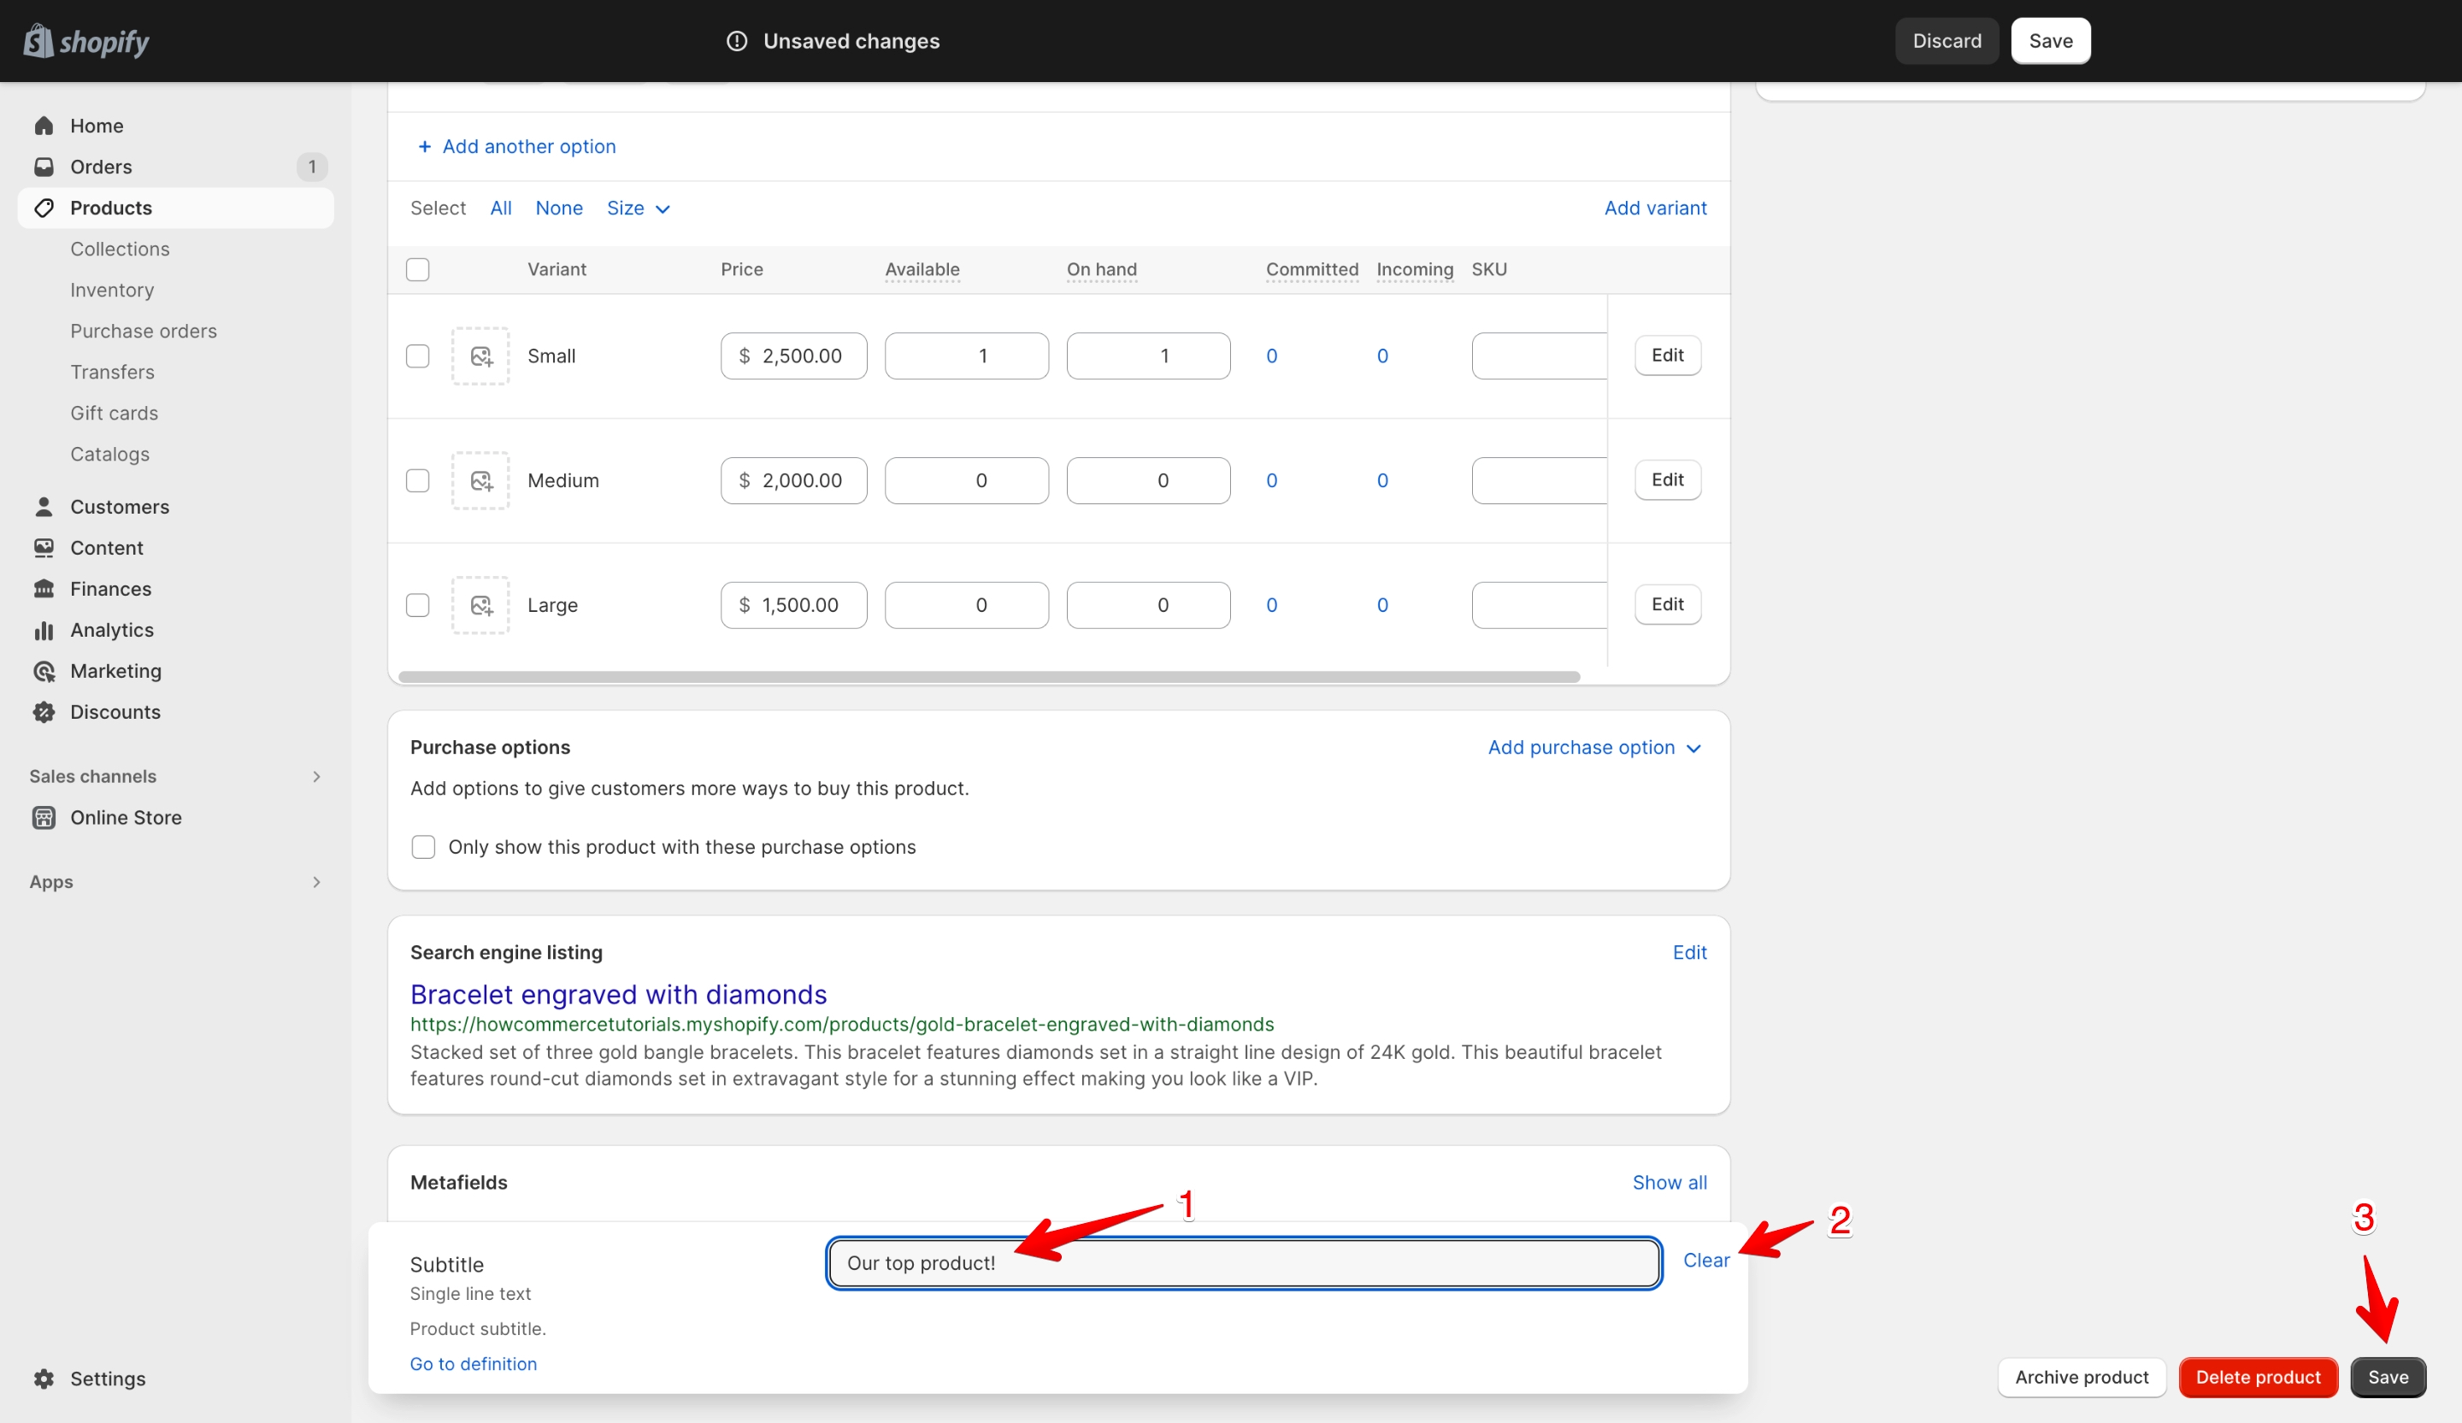The height and width of the screenshot is (1423, 2462).
Task: Open Collections in the sidebar
Action: (119, 249)
